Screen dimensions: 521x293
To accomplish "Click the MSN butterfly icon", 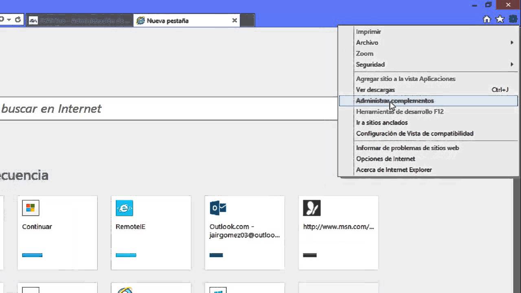I will click(x=312, y=208).
